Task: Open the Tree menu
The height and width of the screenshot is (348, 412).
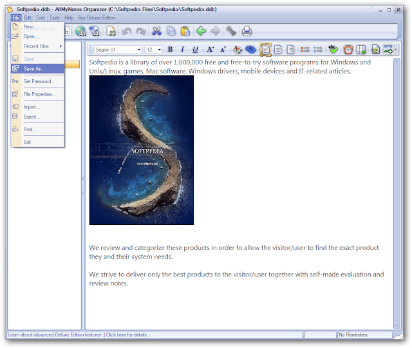Action: 40,18
